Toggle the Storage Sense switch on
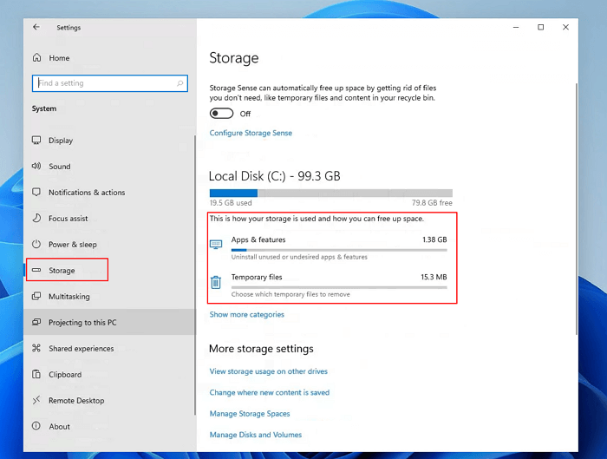This screenshot has height=459, width=607. tap(221, 114)
